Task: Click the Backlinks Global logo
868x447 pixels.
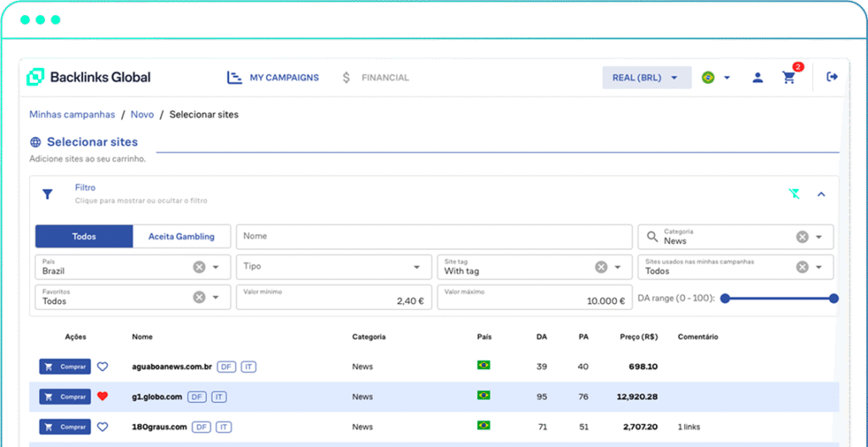Action: (x=89, y=77)
